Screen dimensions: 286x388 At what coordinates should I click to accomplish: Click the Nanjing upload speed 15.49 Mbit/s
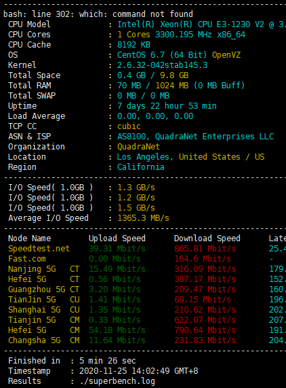click(x=117, y=268)
